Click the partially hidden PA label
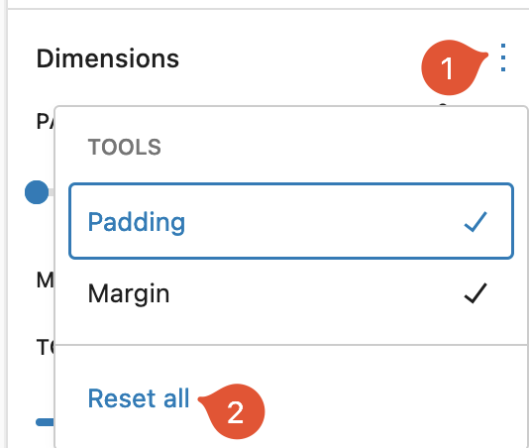Viewport: 529px width, 448px height. 46,122
